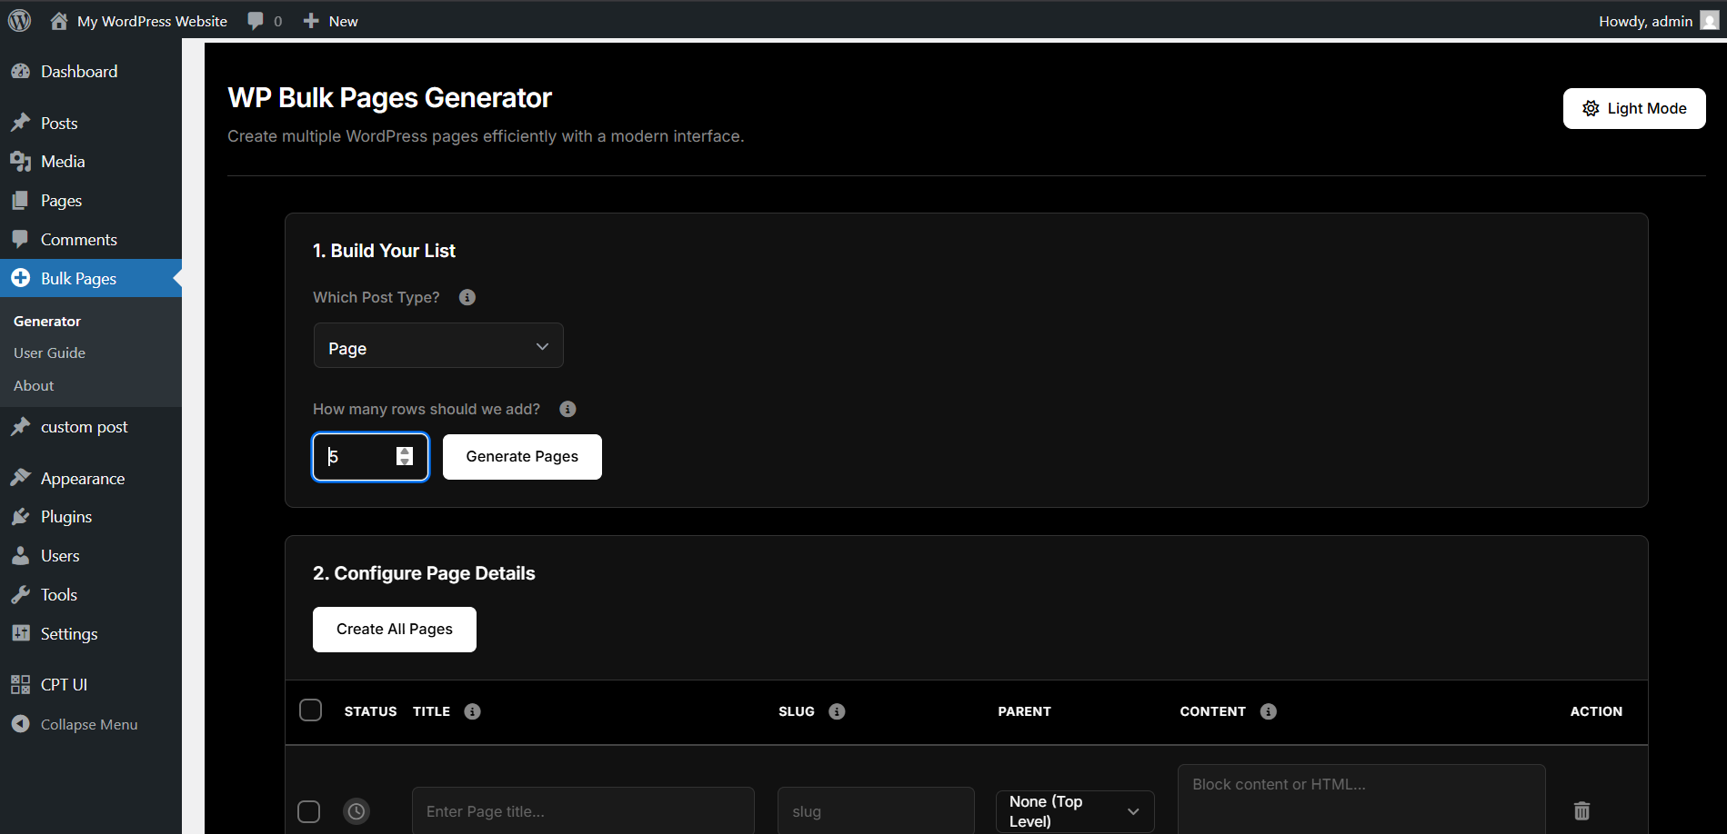This screenshot has width=1727, height=834.
Task: Open the 'Page' post type dropdown
Action: [437, 346]
